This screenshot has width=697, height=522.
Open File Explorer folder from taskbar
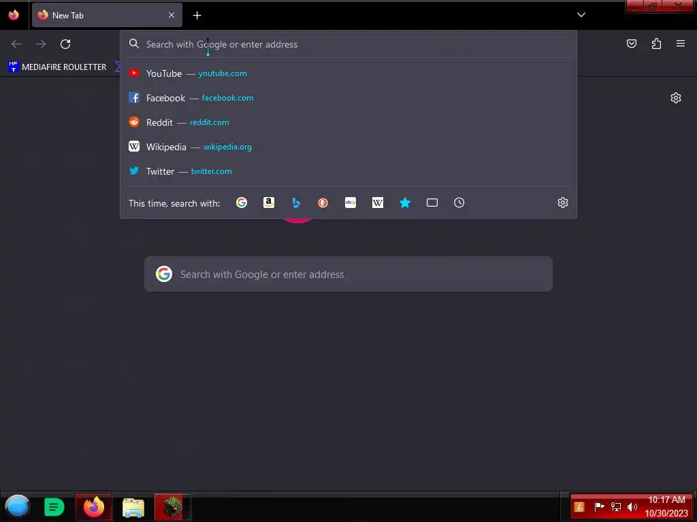tap(133, 507)
